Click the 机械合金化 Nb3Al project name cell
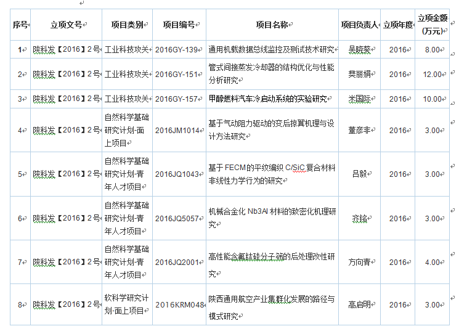The width and height of the screenshot is (459, 334). (x=272, y=218)
